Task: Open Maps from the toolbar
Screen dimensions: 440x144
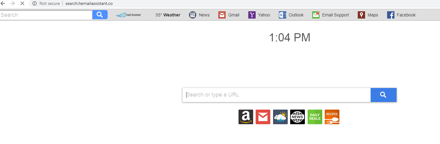Action: [x=368, y=15]
